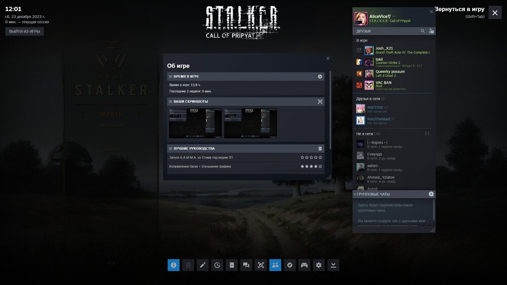Click the Left 4 Dead 2 icon beside Queerky possum

point(359,74)
